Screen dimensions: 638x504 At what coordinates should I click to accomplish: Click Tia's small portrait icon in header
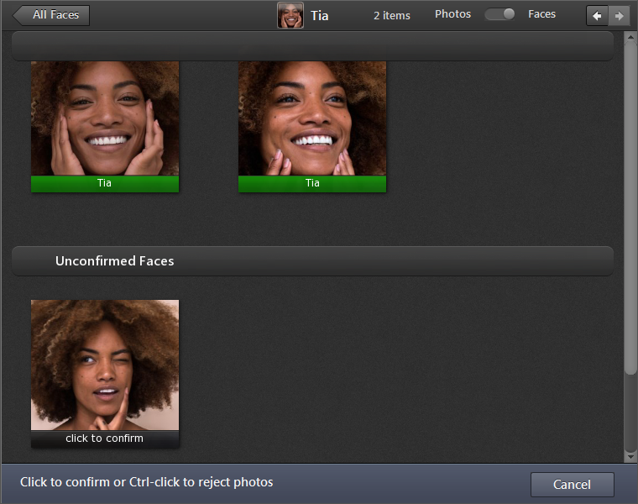(290, 15)
